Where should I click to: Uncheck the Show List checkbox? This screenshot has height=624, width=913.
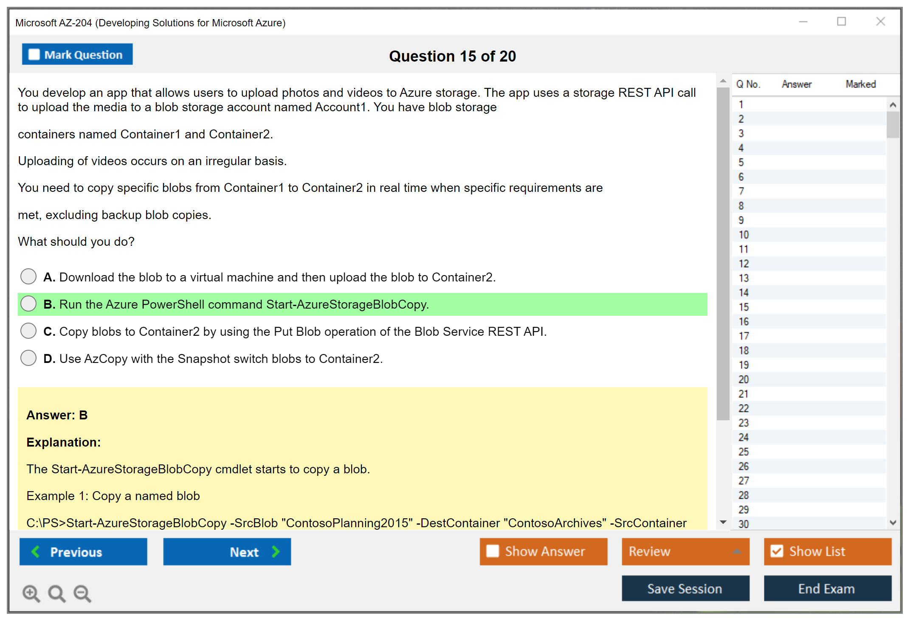click(777, 551)
